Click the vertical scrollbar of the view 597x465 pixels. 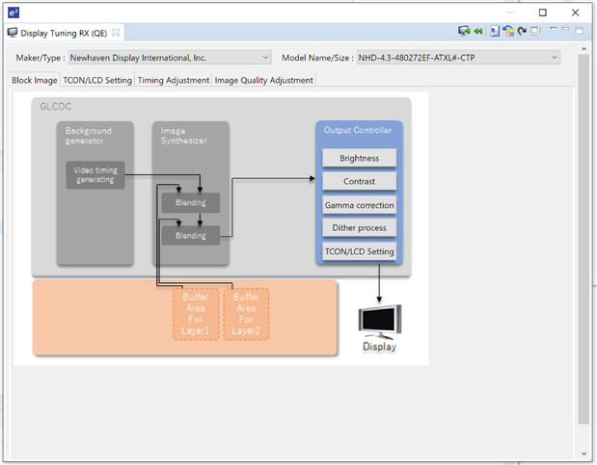(583, 241)
